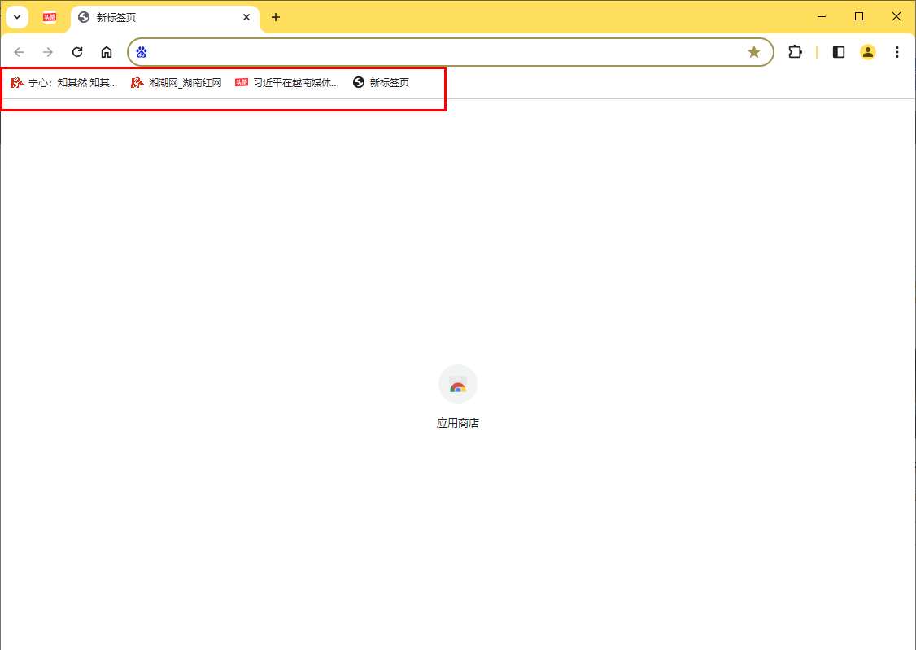This screenshot has height=650, width=916.
Task: Focus the address bar text field
Action: tap(439, 52)
